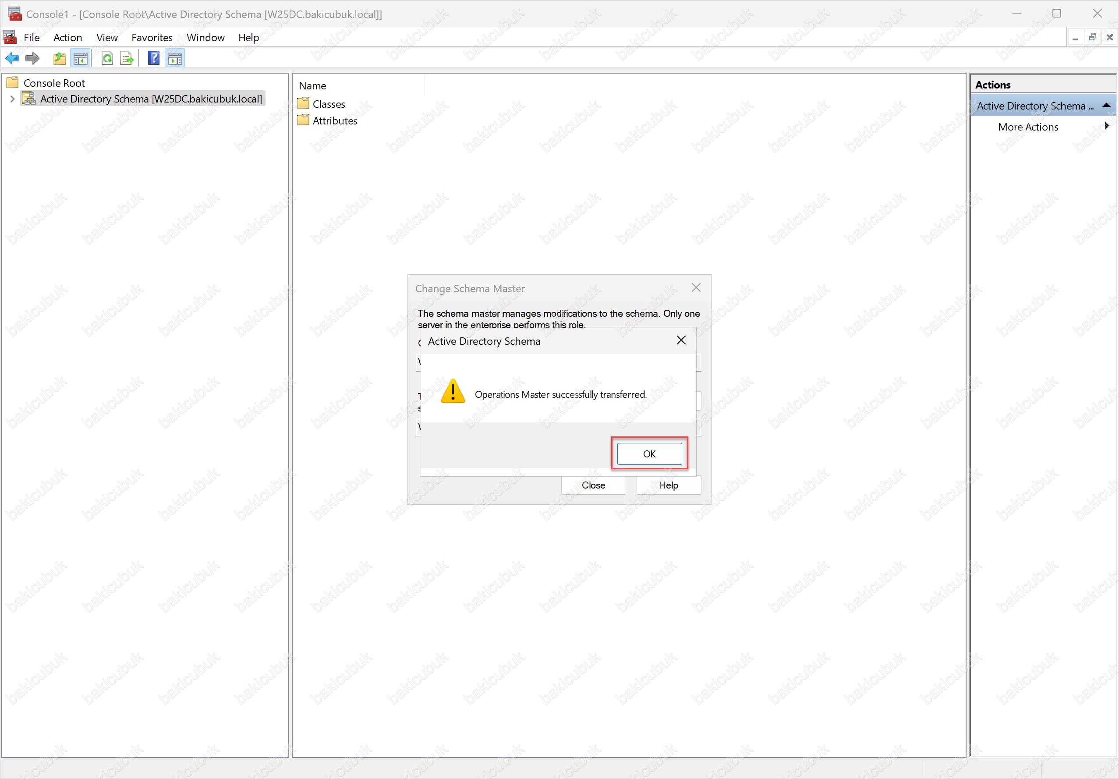
Task: Collapse the Active Directory Schema actions section
Action: click(1106, 105)
